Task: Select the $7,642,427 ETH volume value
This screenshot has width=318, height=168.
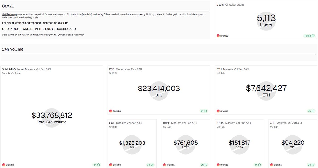Action: click(x=266, y=88)
